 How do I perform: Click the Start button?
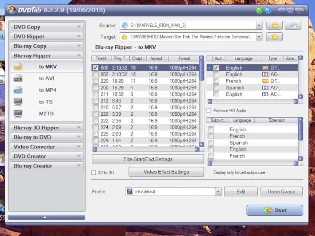coord(275,210)
